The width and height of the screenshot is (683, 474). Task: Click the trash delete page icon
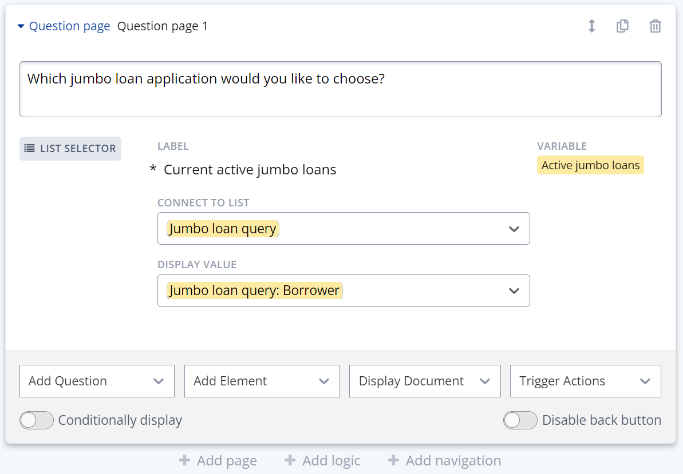656,26
